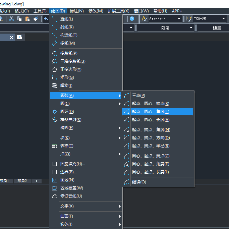Screen dimensions: 229x229
Task: Switch to the 布局2 layout tab
Action: 22,181
